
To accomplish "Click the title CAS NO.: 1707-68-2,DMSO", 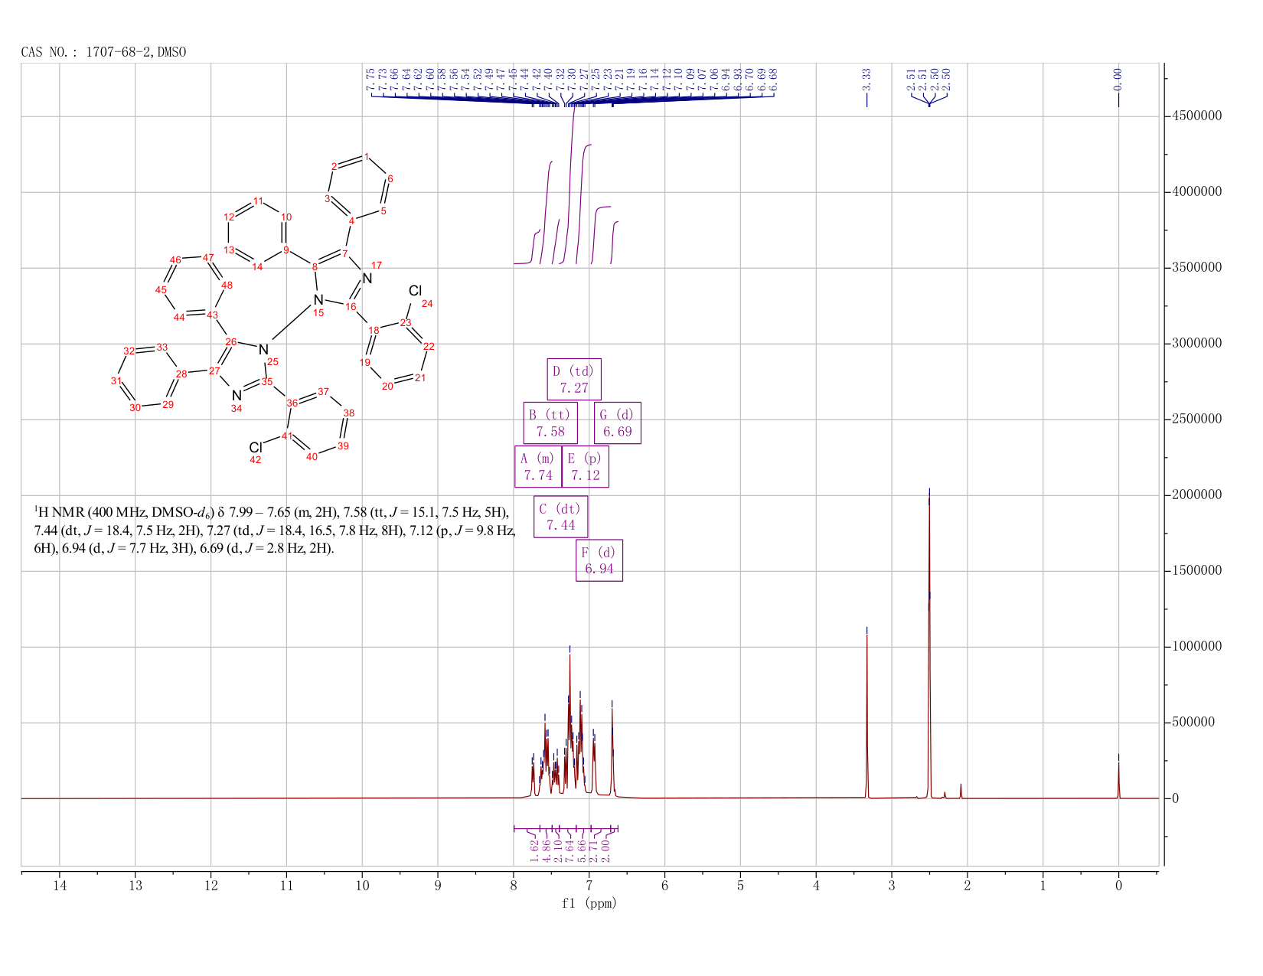I will coord(104,52).
